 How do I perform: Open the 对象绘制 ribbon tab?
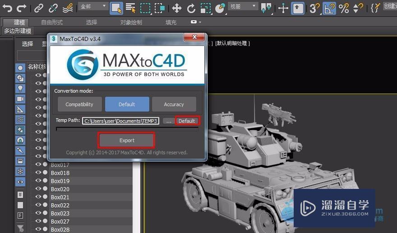pyautogui.click(x=131, y=22)
